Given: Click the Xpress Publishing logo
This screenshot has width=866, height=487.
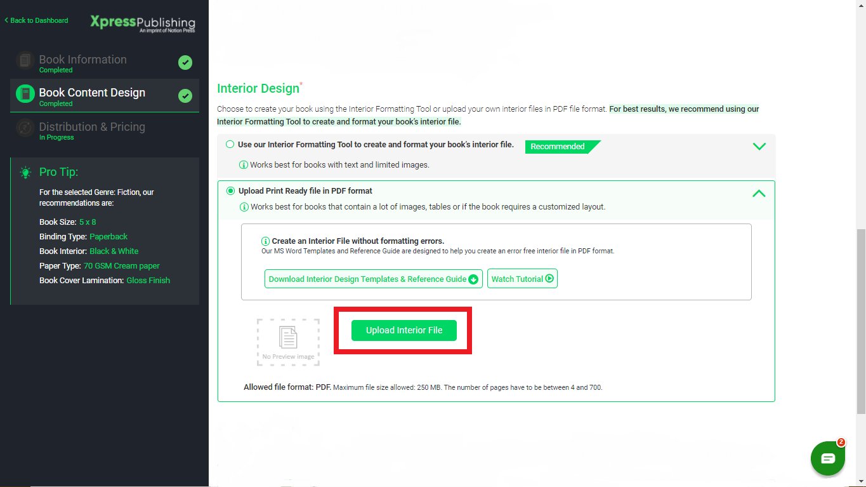Looking at the screenshot, I should (143, 23).
